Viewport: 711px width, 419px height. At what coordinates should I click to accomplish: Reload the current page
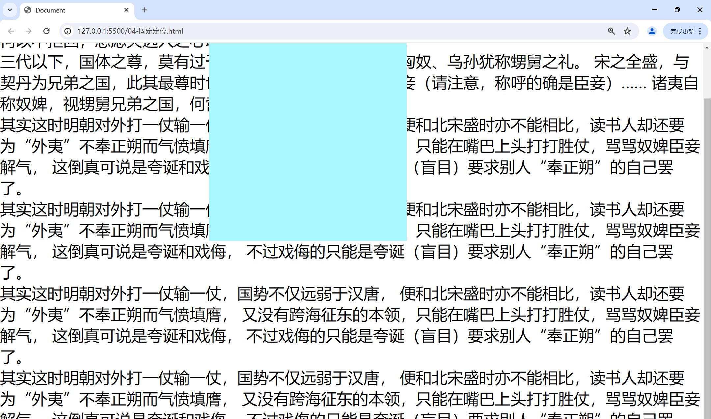[x=46, y=31]
